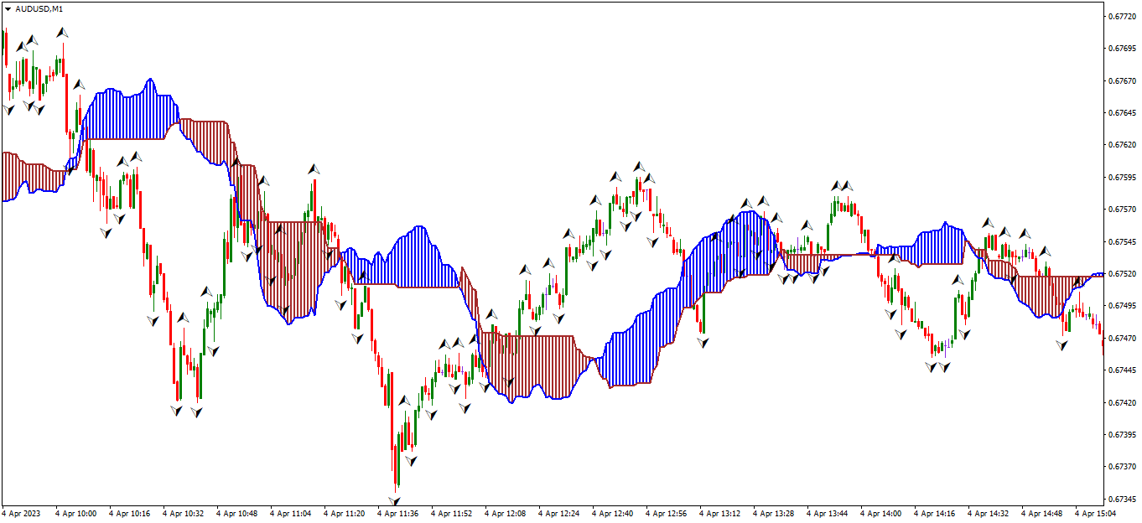The width and height of the screenshot is (1142, 523).
Task: Click the 4 Apr 2023 date label
Action: [x=22, y=513]
